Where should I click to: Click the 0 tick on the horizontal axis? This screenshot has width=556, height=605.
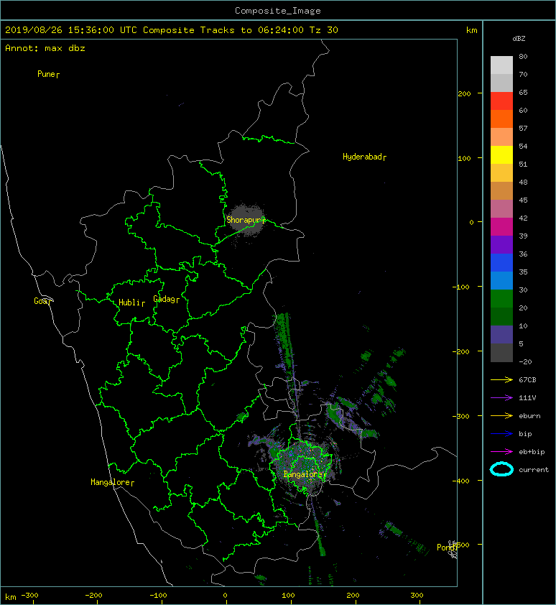pyautogui.click(x=225, y=596)
